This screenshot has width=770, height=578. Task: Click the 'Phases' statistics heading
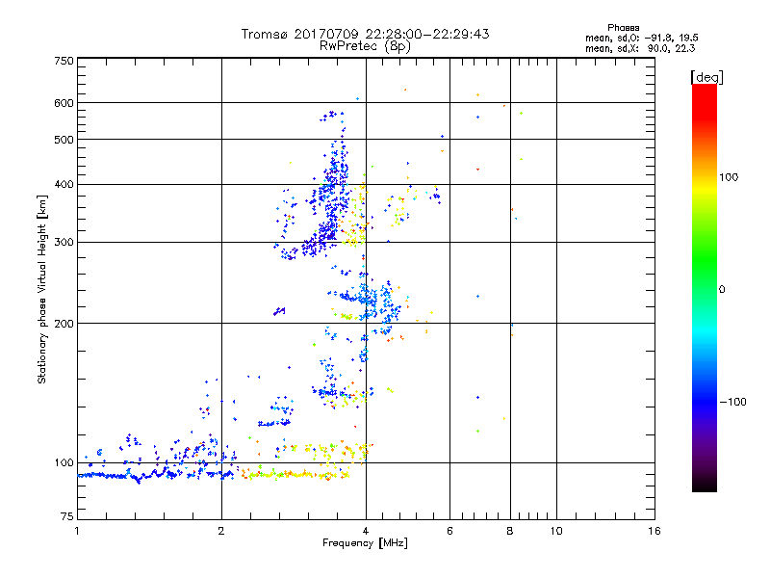point(623,28)
